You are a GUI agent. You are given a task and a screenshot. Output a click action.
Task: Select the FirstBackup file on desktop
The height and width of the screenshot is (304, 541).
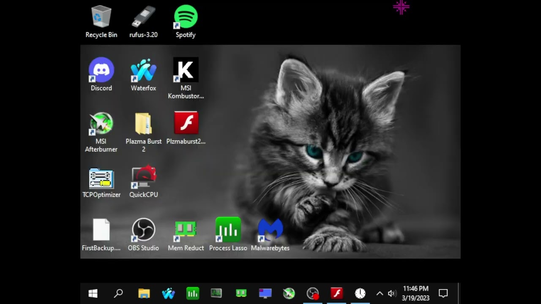tap(101, 235)
